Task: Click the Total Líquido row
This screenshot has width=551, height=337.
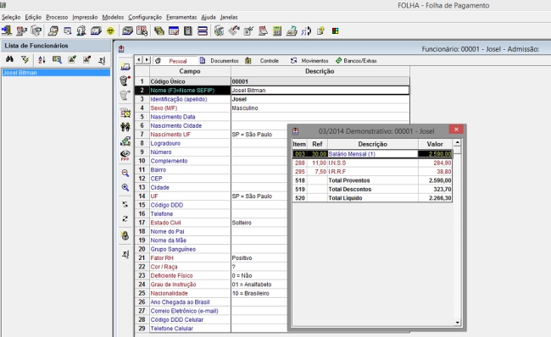Action: [x=372, y=198]
